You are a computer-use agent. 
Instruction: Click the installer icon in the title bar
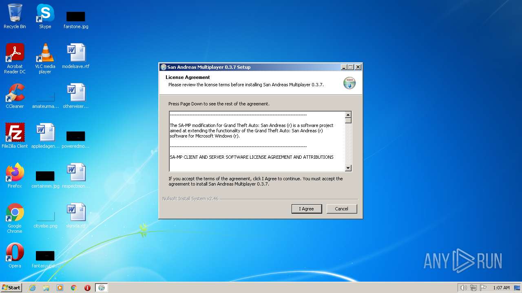coord(164,67)
